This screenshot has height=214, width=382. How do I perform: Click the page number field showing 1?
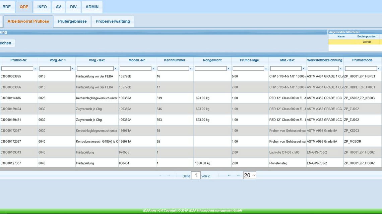pos(196,175)
